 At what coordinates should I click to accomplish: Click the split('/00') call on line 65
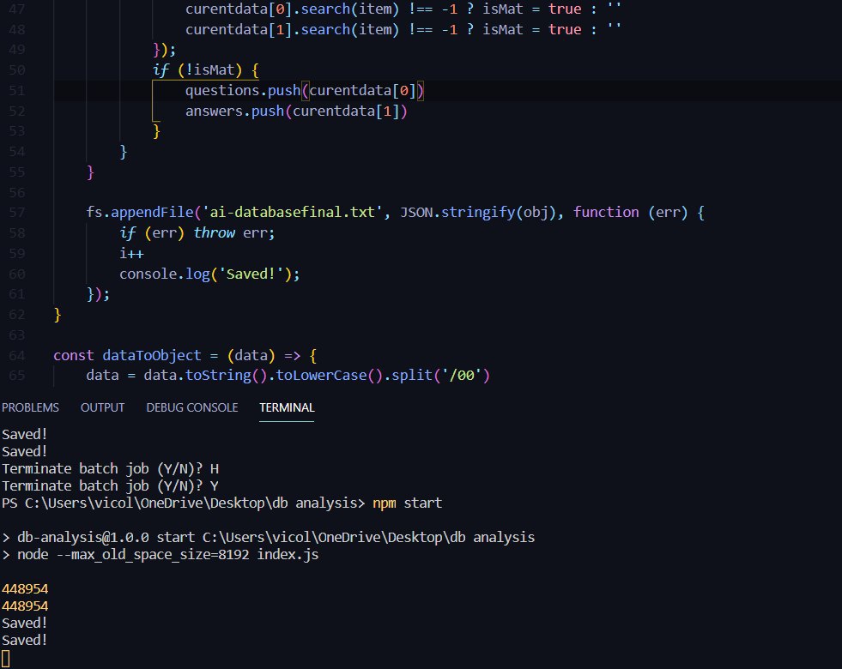point(440,375)
